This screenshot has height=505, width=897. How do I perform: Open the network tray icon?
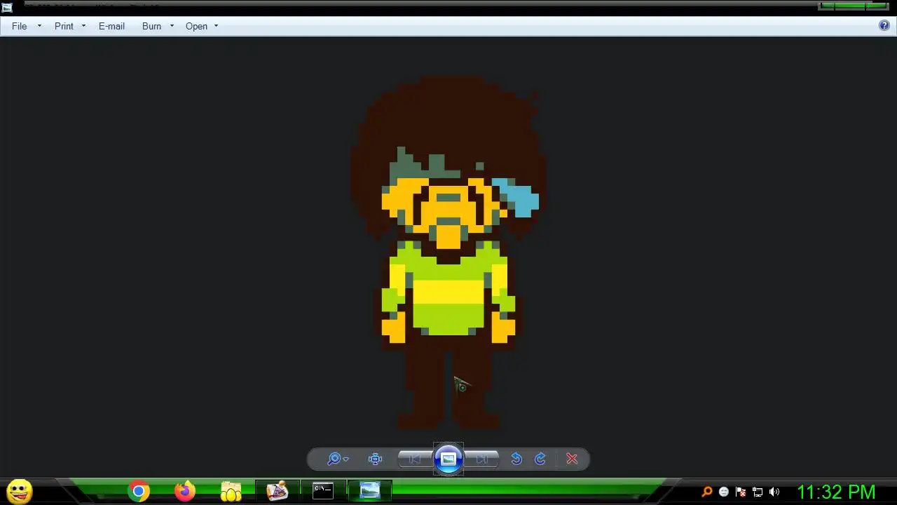[x=758, y=492]
